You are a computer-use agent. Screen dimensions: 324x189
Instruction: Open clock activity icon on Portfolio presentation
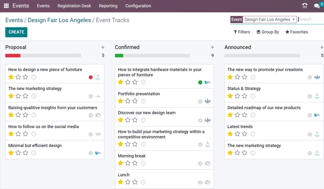click(143, 101)
